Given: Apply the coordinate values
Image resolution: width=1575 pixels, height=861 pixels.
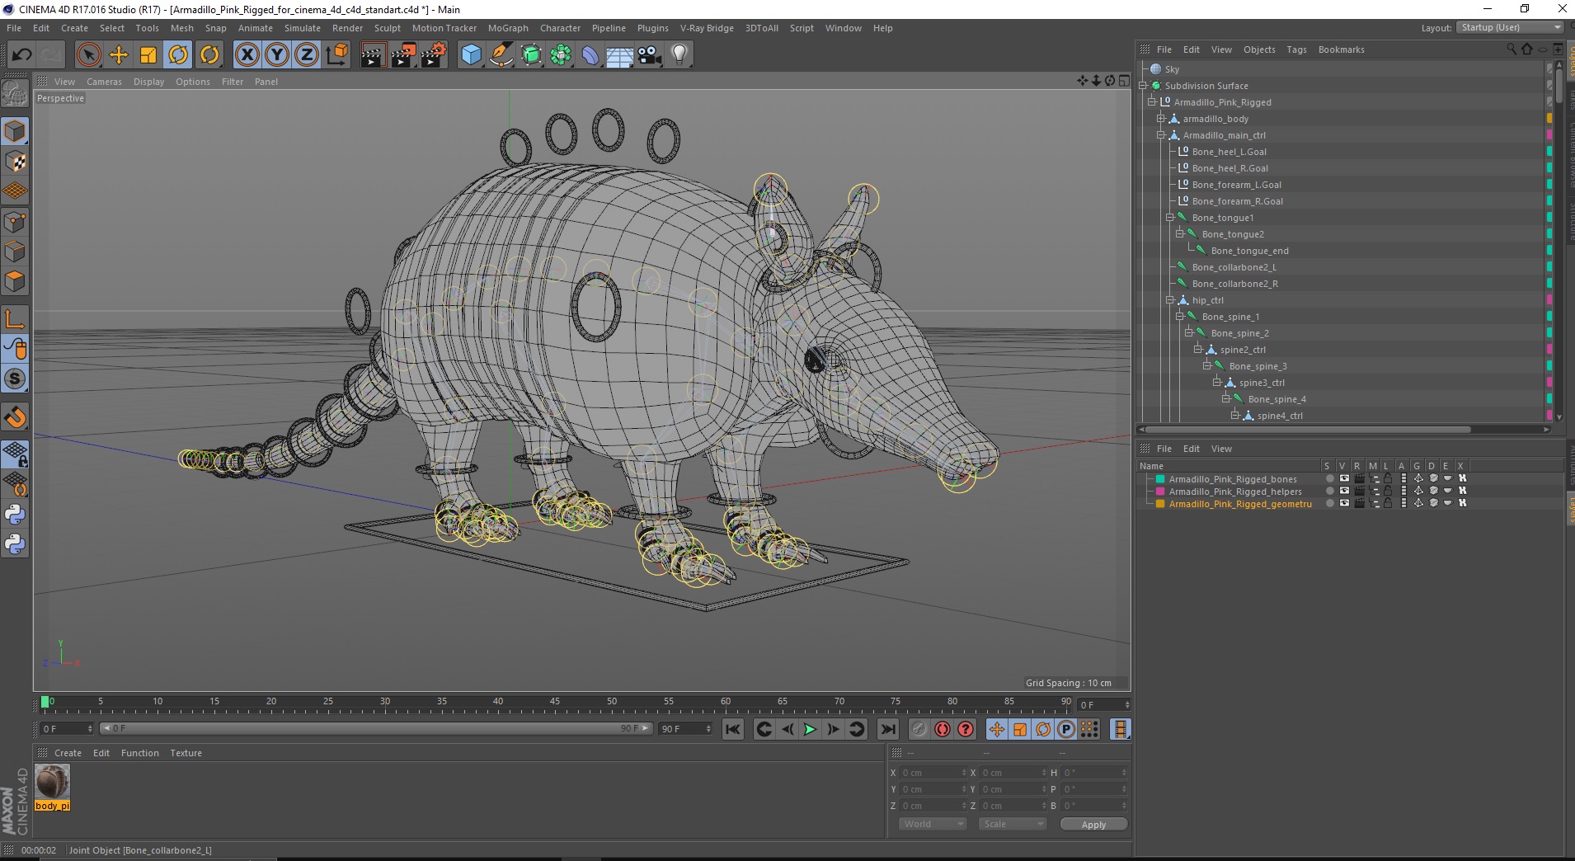Looking at the screenshot, I should coord(1093,825).
